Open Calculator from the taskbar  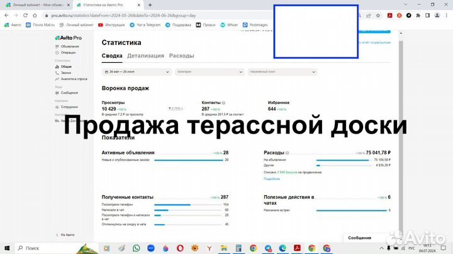point(238,248)
